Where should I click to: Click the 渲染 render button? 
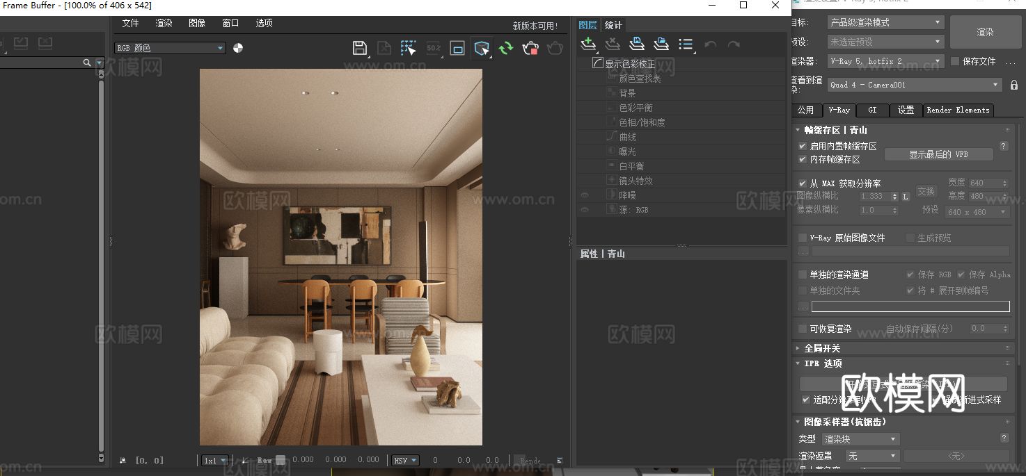tap(985, 31)
